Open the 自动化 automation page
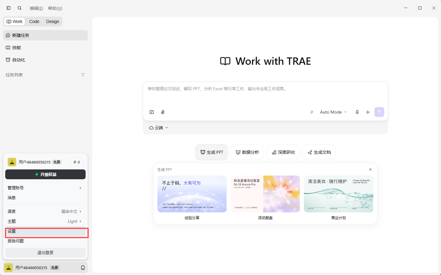441x275 pixels. [x=45, y=60]
